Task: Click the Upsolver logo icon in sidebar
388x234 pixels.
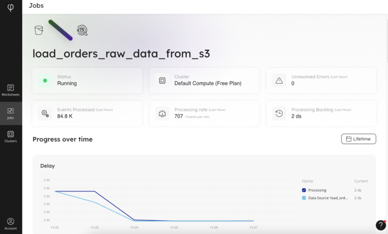Action: [x=11, y=9]
